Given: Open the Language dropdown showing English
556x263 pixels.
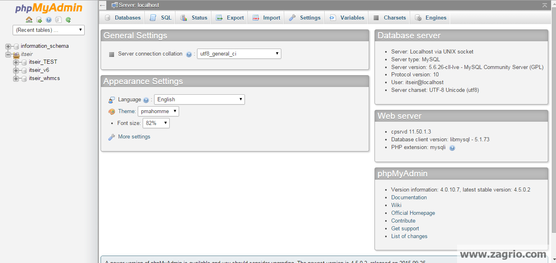Looking at the screenshot, I should [199, 99].
